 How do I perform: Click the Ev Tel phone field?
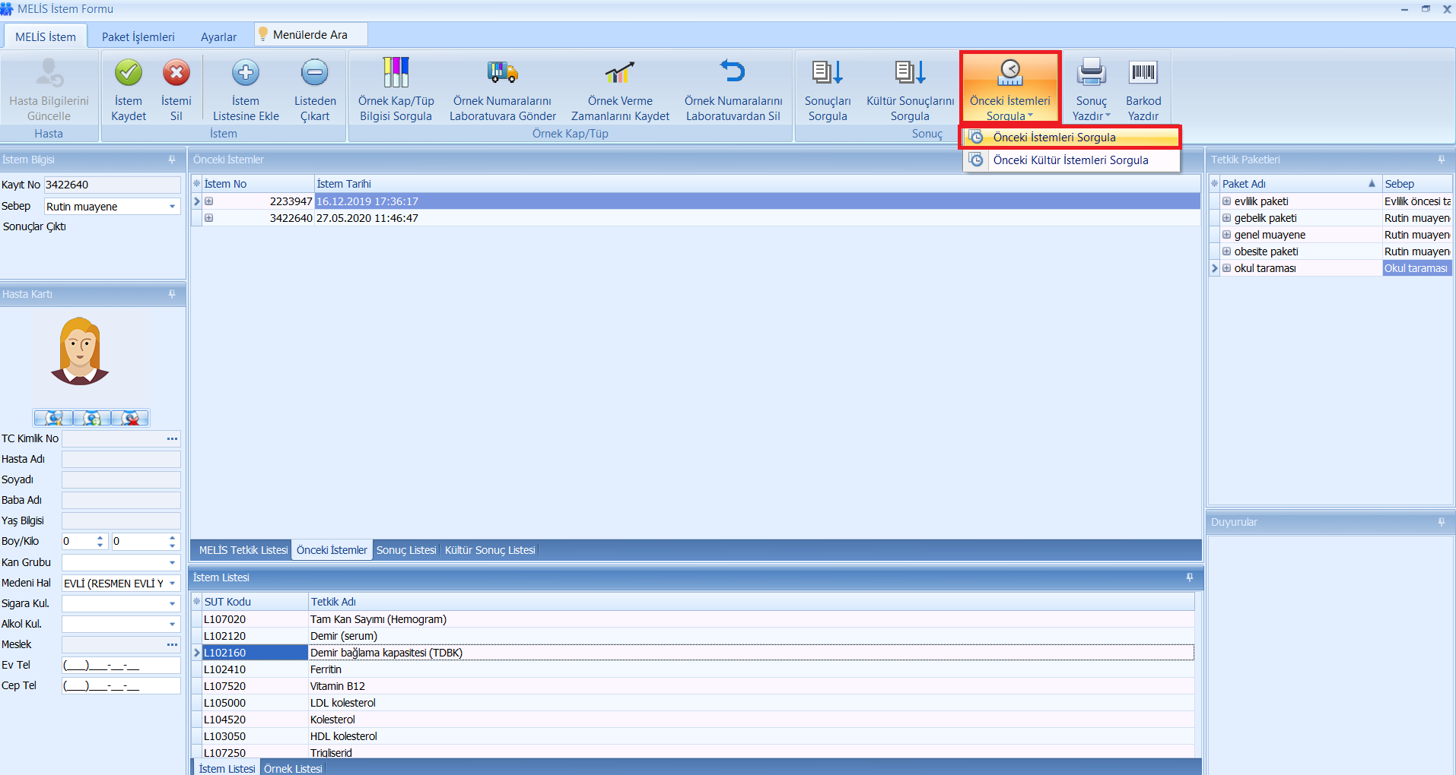[121, 666]
